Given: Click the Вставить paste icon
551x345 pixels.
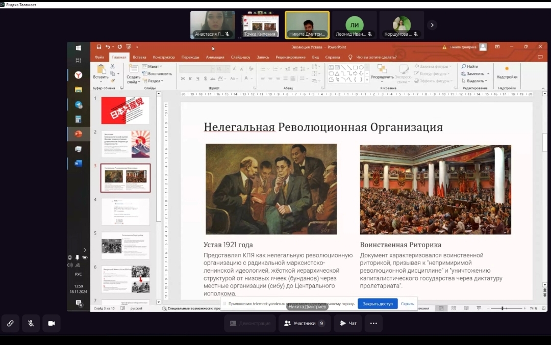Looking at the screenshot, I should [101, 69].
